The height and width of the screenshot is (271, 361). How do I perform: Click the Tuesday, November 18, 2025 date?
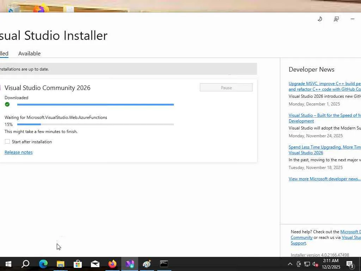[316, 168]
